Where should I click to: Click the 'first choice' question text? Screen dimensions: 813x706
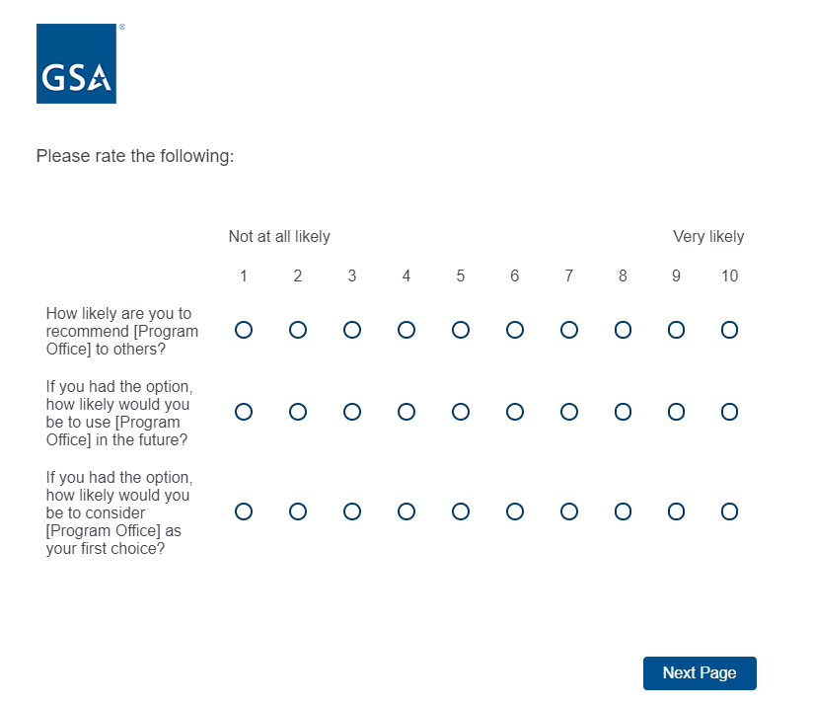117,512
